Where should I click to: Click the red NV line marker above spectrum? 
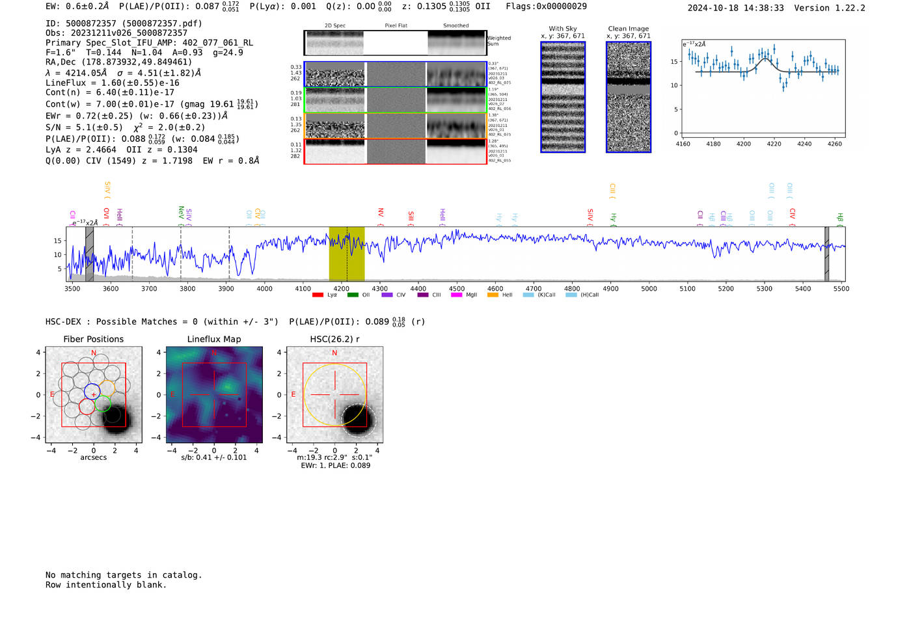click(381, 213)
